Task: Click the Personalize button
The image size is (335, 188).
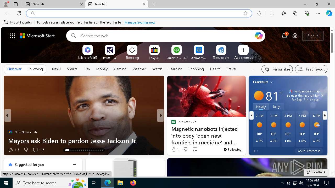Action: pos(277,69)
